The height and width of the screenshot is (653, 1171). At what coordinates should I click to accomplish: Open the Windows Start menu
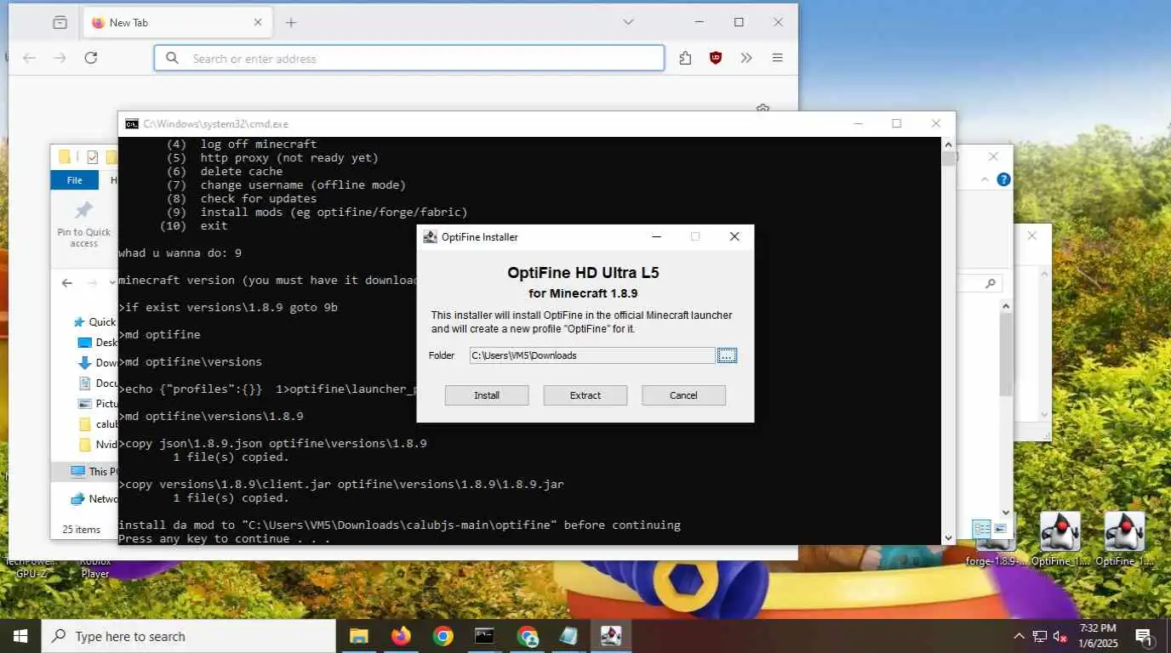click(20, 636)
